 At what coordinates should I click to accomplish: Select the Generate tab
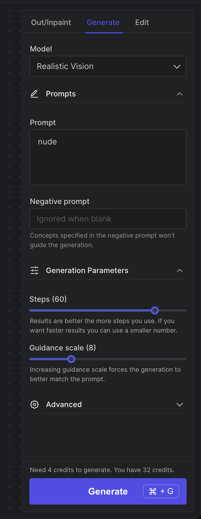point(103,22)
